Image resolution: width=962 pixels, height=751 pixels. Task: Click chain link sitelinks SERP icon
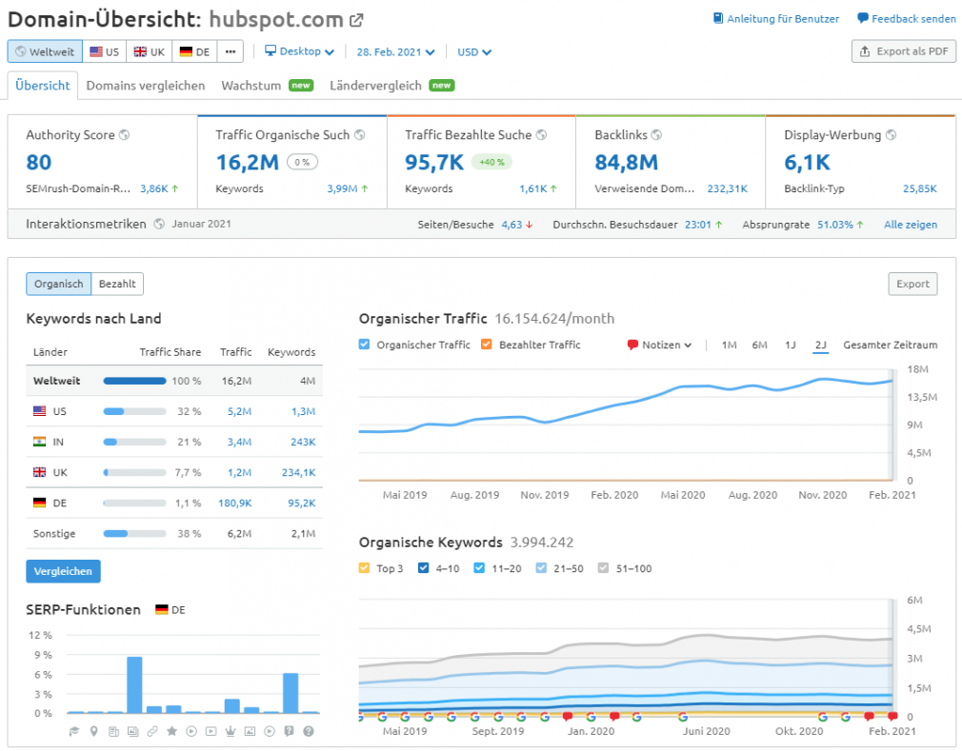(152, 731)
